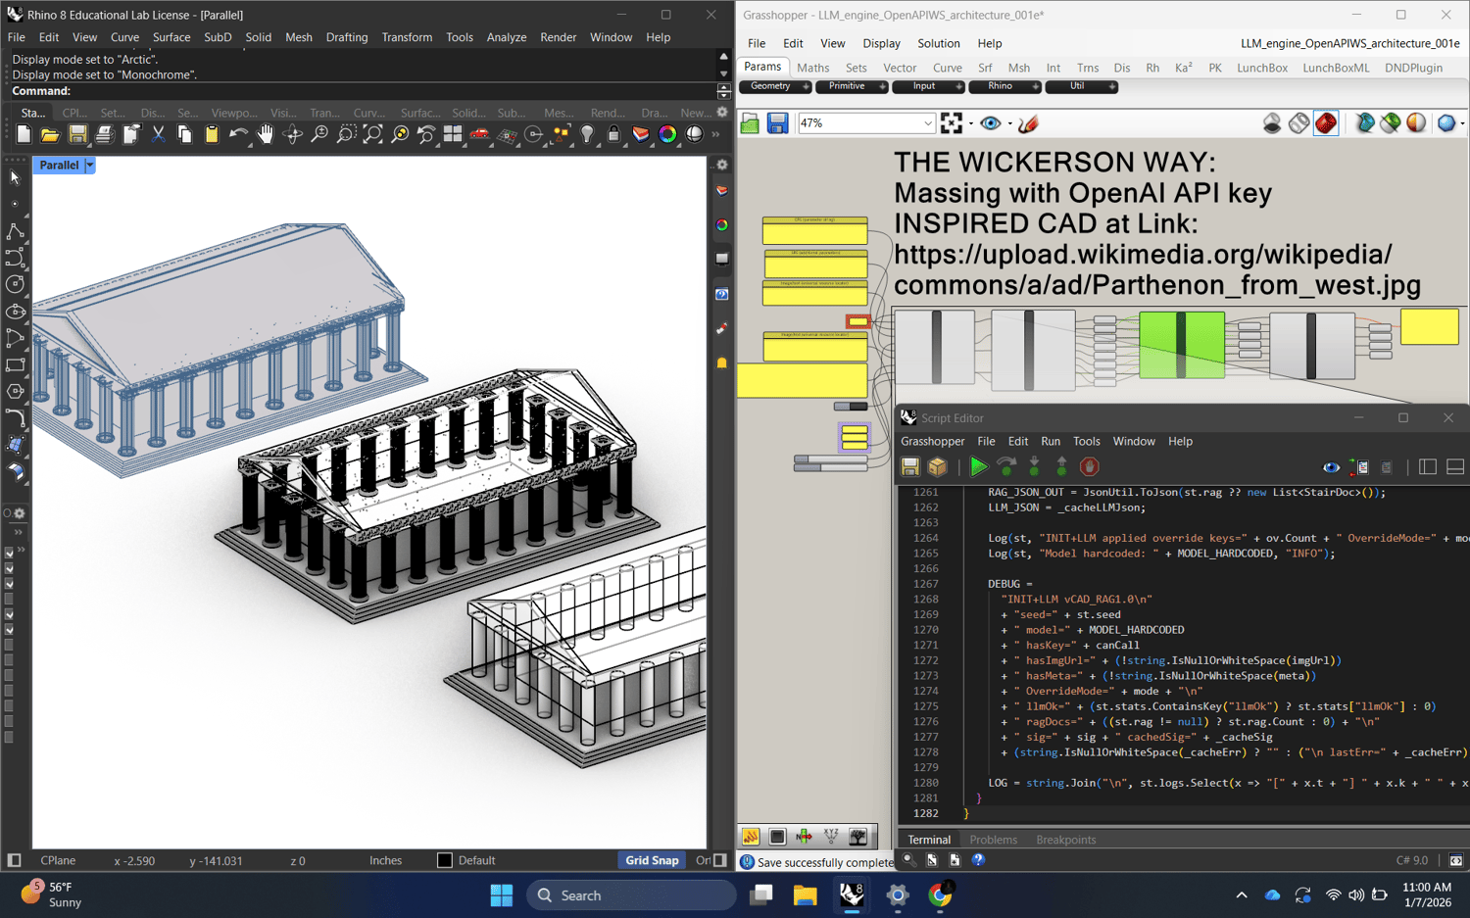Expand more Rhino toolbar icons chevron
The width and height of the screenshot is (1470, 918).
point(715,135)
